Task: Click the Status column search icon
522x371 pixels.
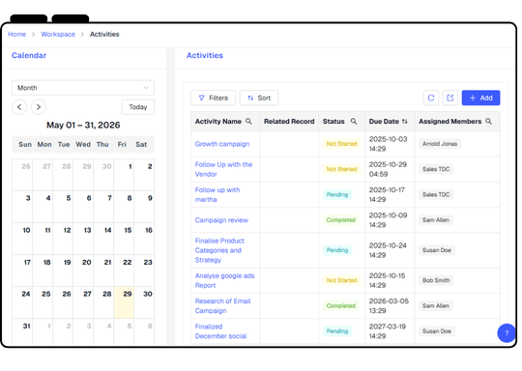Action: (x=354, y=122)
